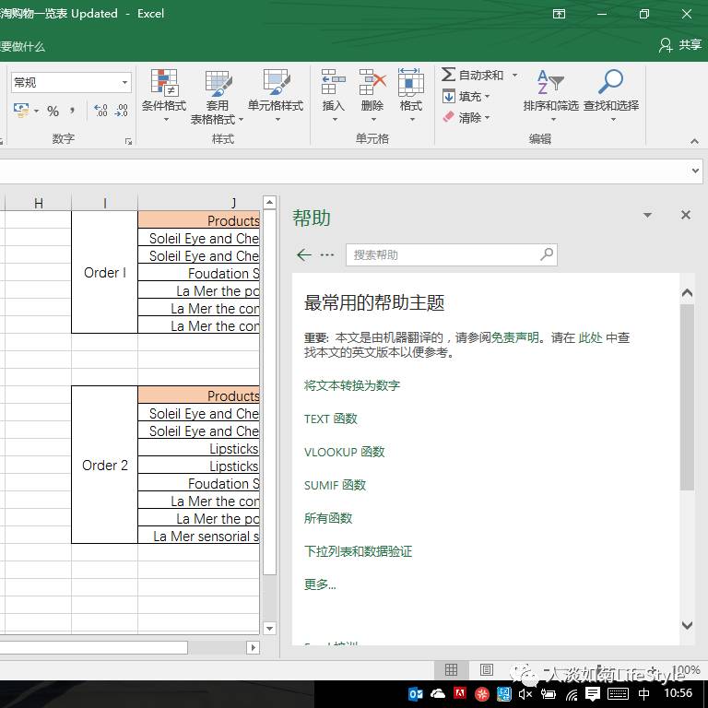Select the La Mer sensorial cell
This screenshot has height=708, width=708.
click(199, 536)
